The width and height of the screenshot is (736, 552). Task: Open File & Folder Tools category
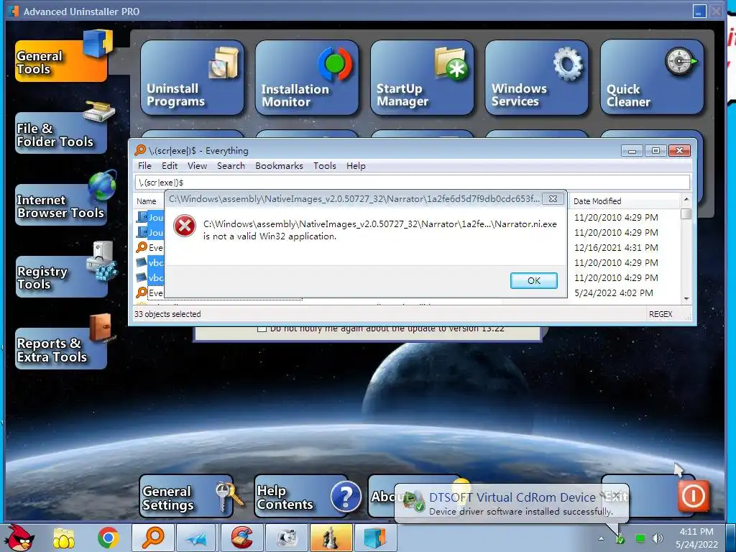(61, 133)
